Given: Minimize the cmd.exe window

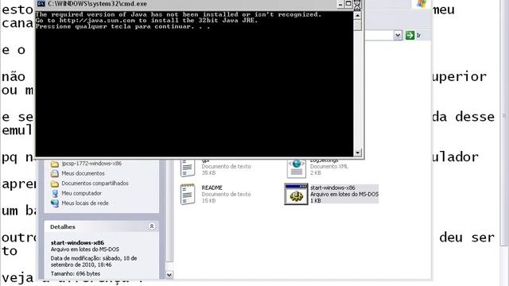Looking at the screenshot, I should pos(340,4).
